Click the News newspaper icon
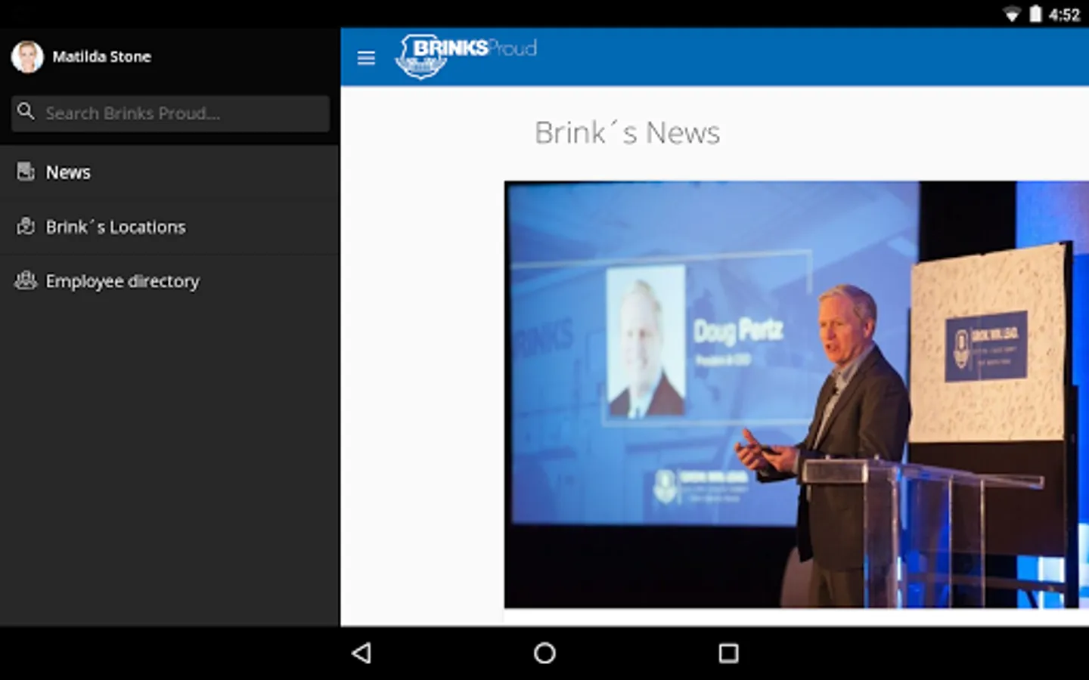Viewport: 1089px width, 680px height. coord(26,172)
